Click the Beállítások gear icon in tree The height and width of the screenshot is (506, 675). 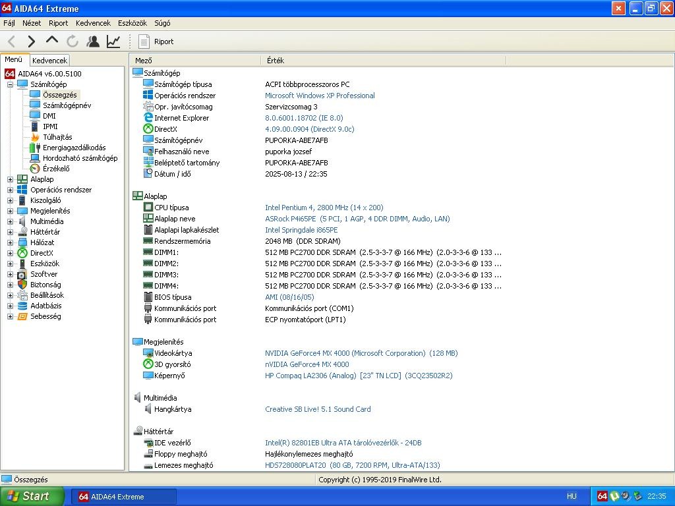point(22,295)
